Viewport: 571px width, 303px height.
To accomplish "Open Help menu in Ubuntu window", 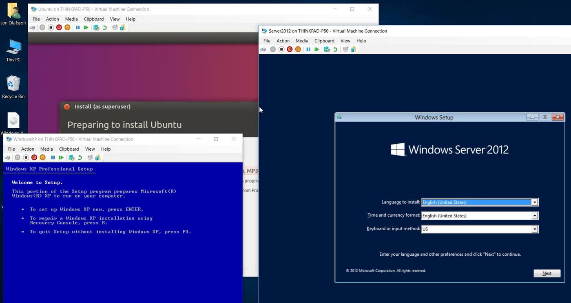I will [x=131, y=19].
